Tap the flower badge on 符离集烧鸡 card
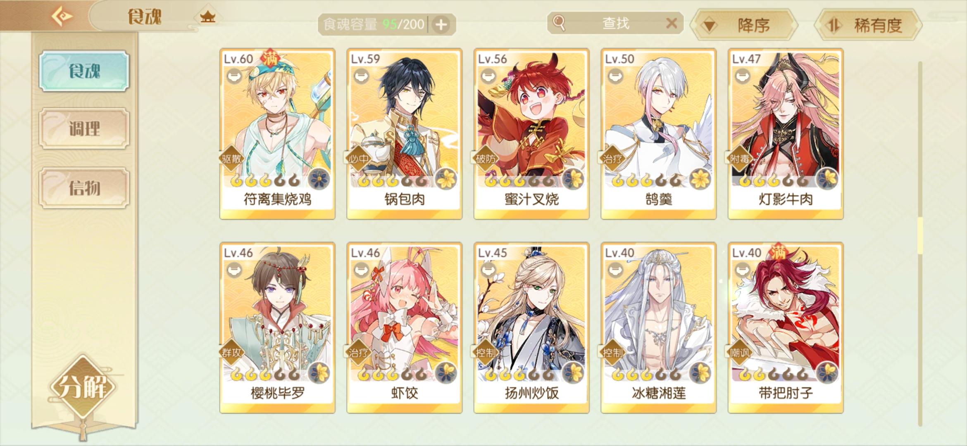 (319, 179)
